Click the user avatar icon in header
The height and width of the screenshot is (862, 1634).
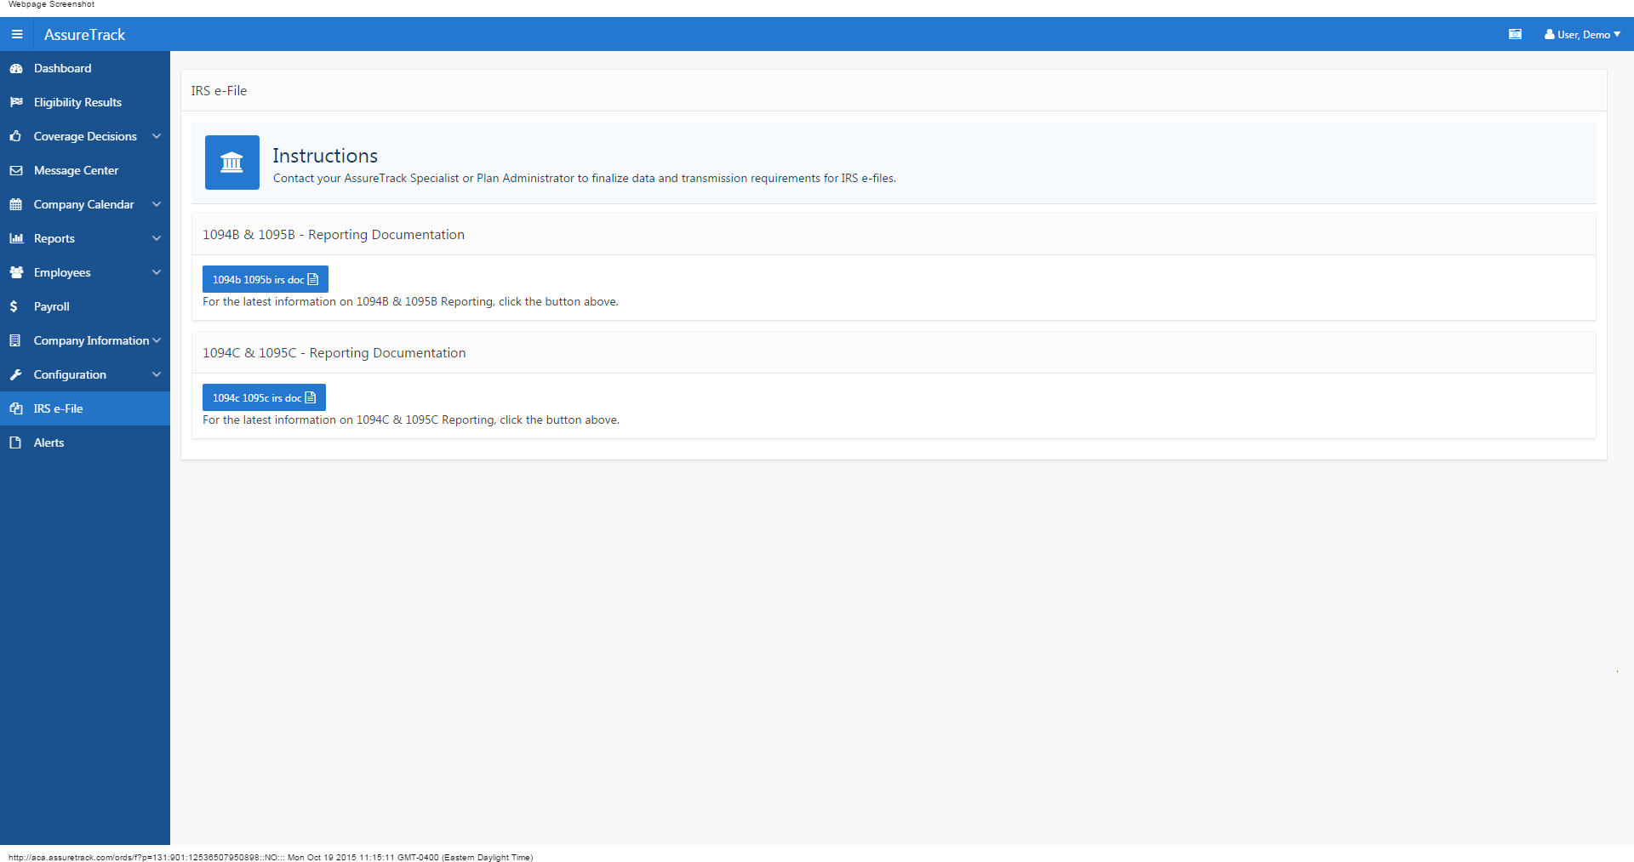1550,35
